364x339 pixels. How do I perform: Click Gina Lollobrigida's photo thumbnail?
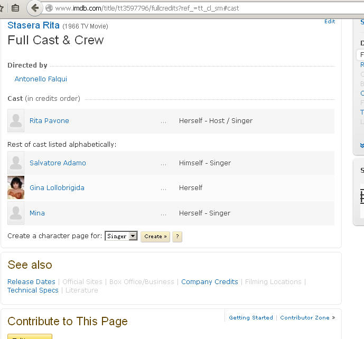(x=16, y=187)
